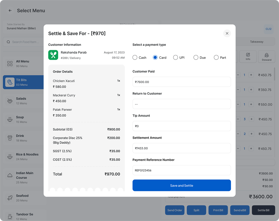Close the Settle & Save dialog
The height and width of the screenshot is (221, 279).
(227, 33)
